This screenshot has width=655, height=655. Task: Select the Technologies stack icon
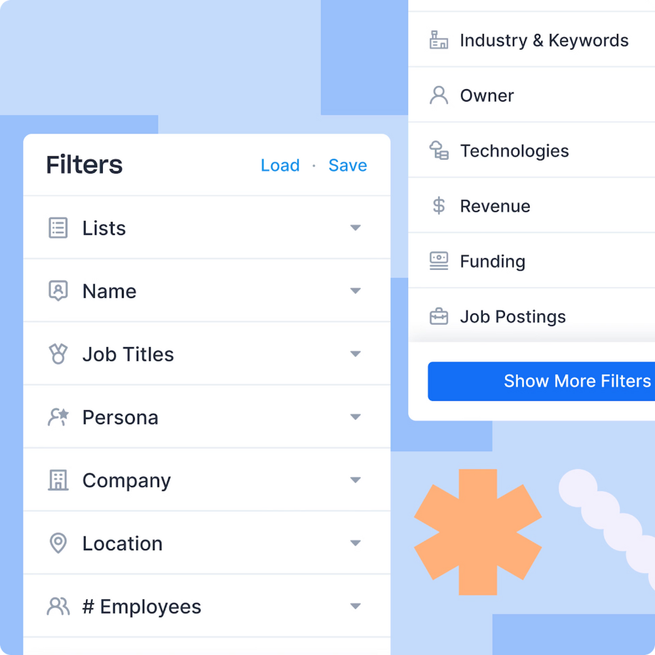pyautogui.click(x=439, y=151)
